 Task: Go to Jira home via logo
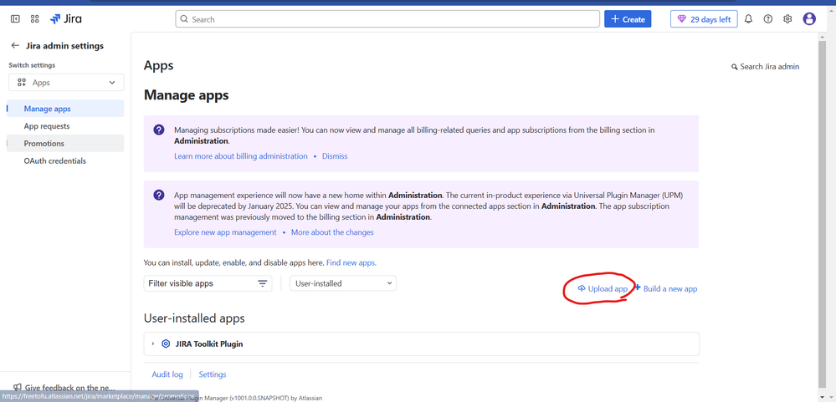coord(65,19)
